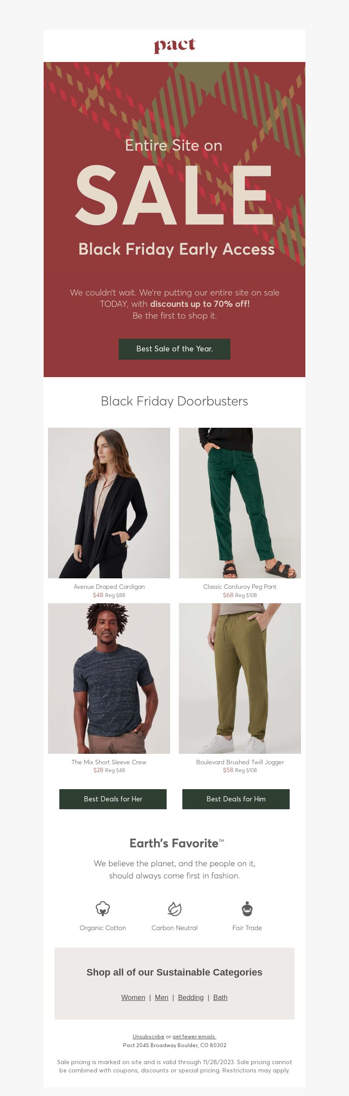Click the Earth's Favorite heading
The width and height of the screenshot is (349, 1096).
pyautogui.click(x=177, y=843)
